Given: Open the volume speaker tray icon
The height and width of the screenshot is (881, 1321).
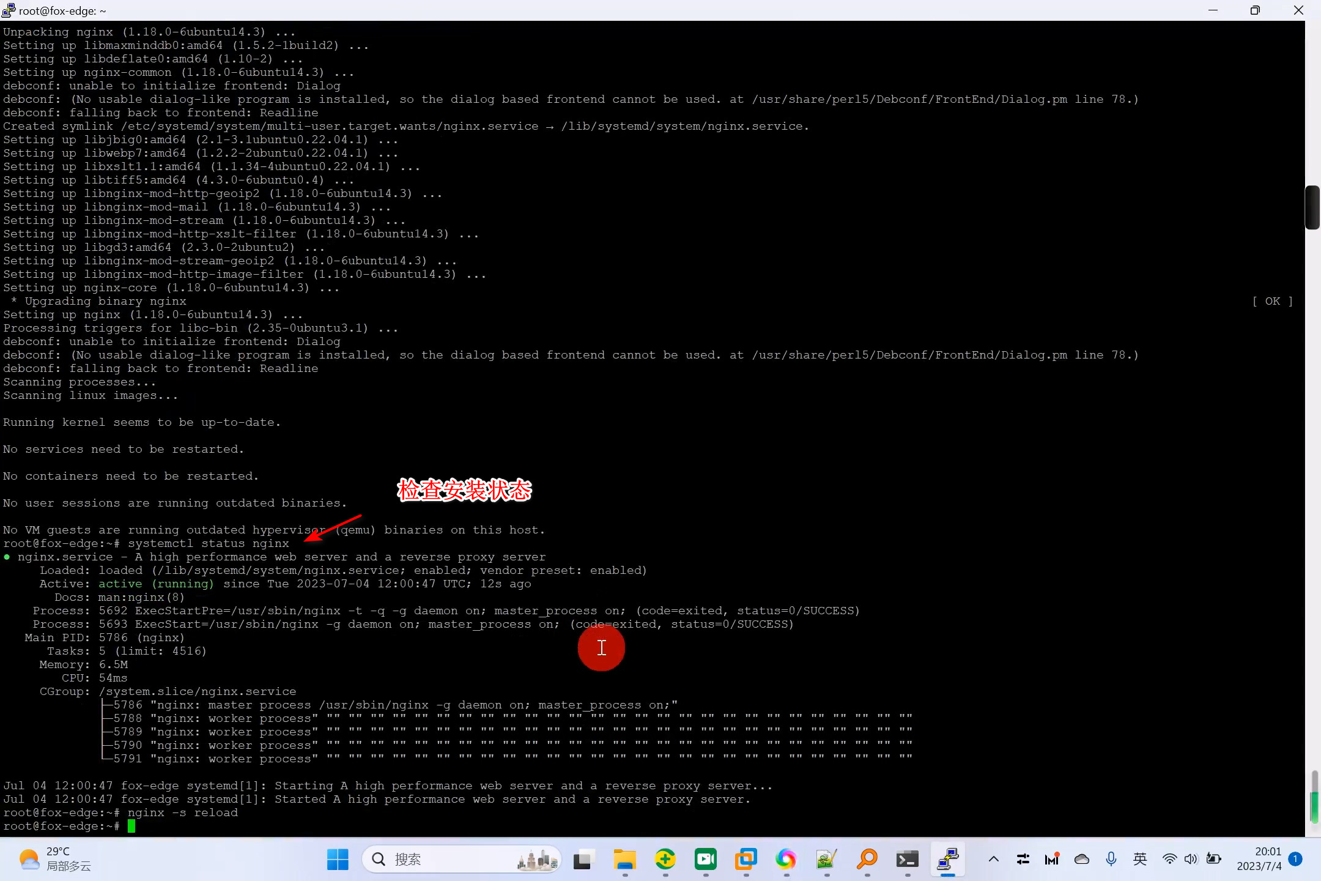Looking at the screenshot, I should point(1191,860).
